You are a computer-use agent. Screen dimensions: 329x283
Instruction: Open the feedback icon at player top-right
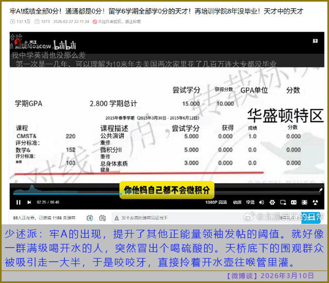coord(315,41)
